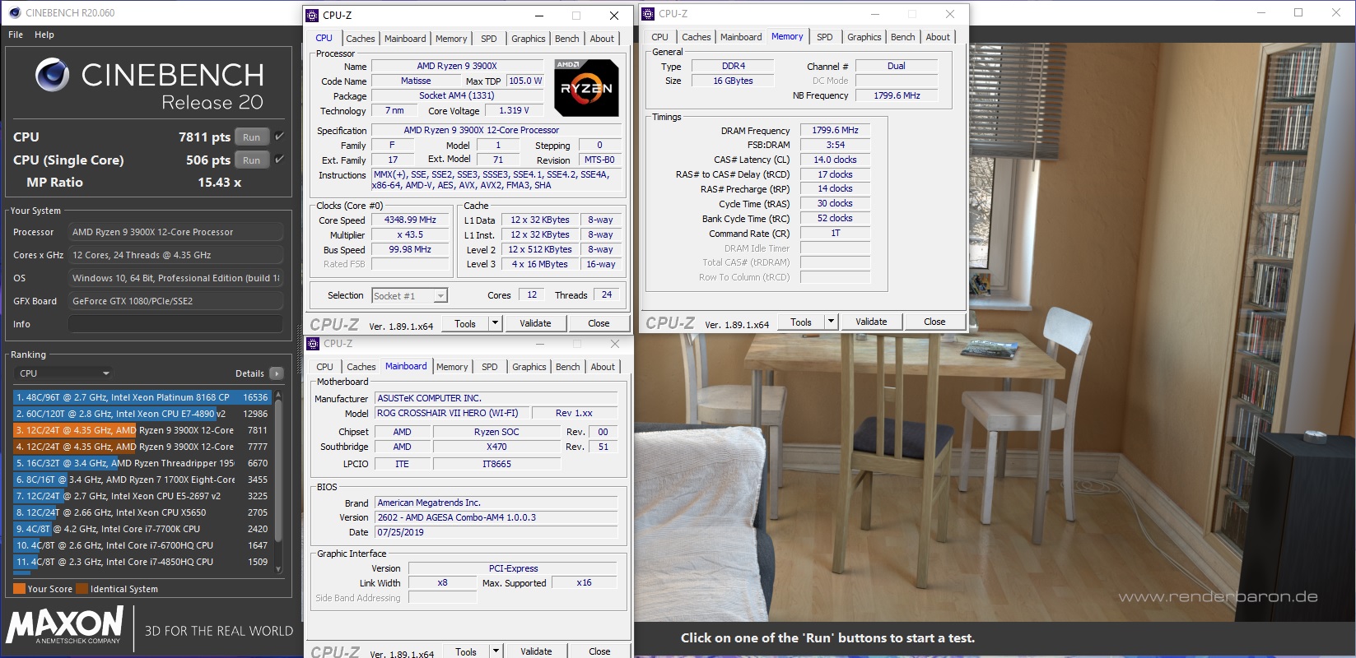
Task: Click the Details arrow icon in Ranking
Action: [x=277, y=373]
